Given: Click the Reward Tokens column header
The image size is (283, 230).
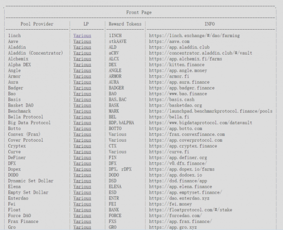Looking at the screenshot, I should point(124,24).
